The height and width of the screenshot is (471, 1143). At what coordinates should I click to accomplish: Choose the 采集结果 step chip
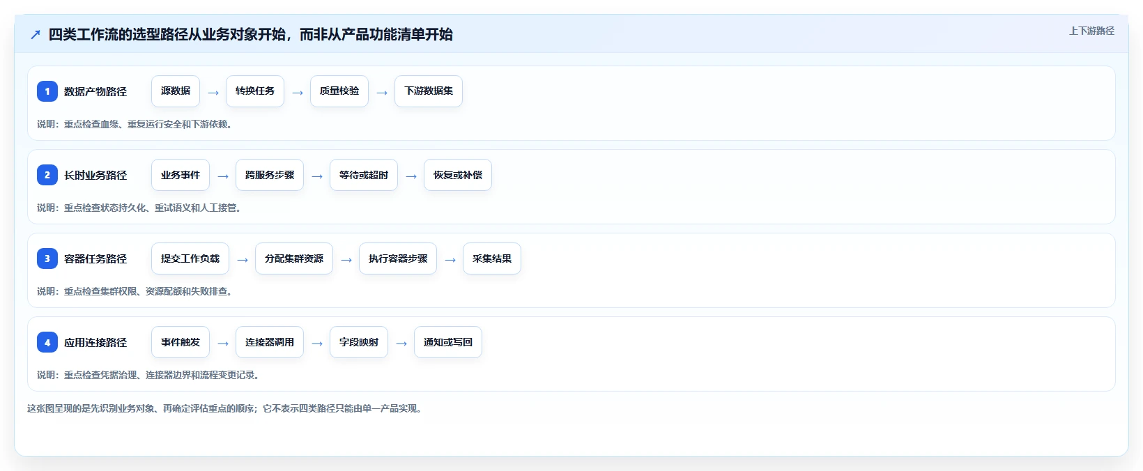(x=492, y=258)
